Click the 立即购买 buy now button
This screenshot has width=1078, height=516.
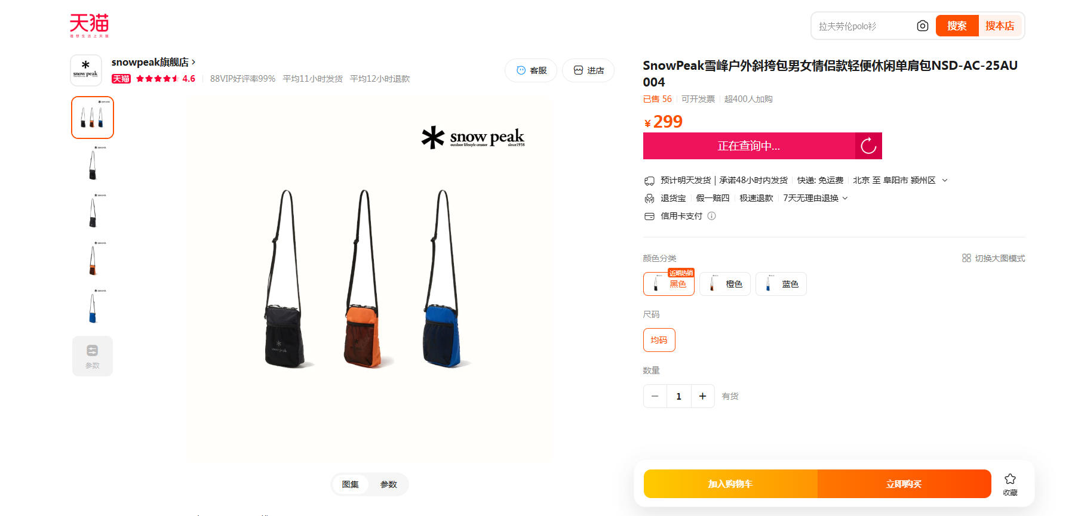pyautogui.click(x=904, y=484)
